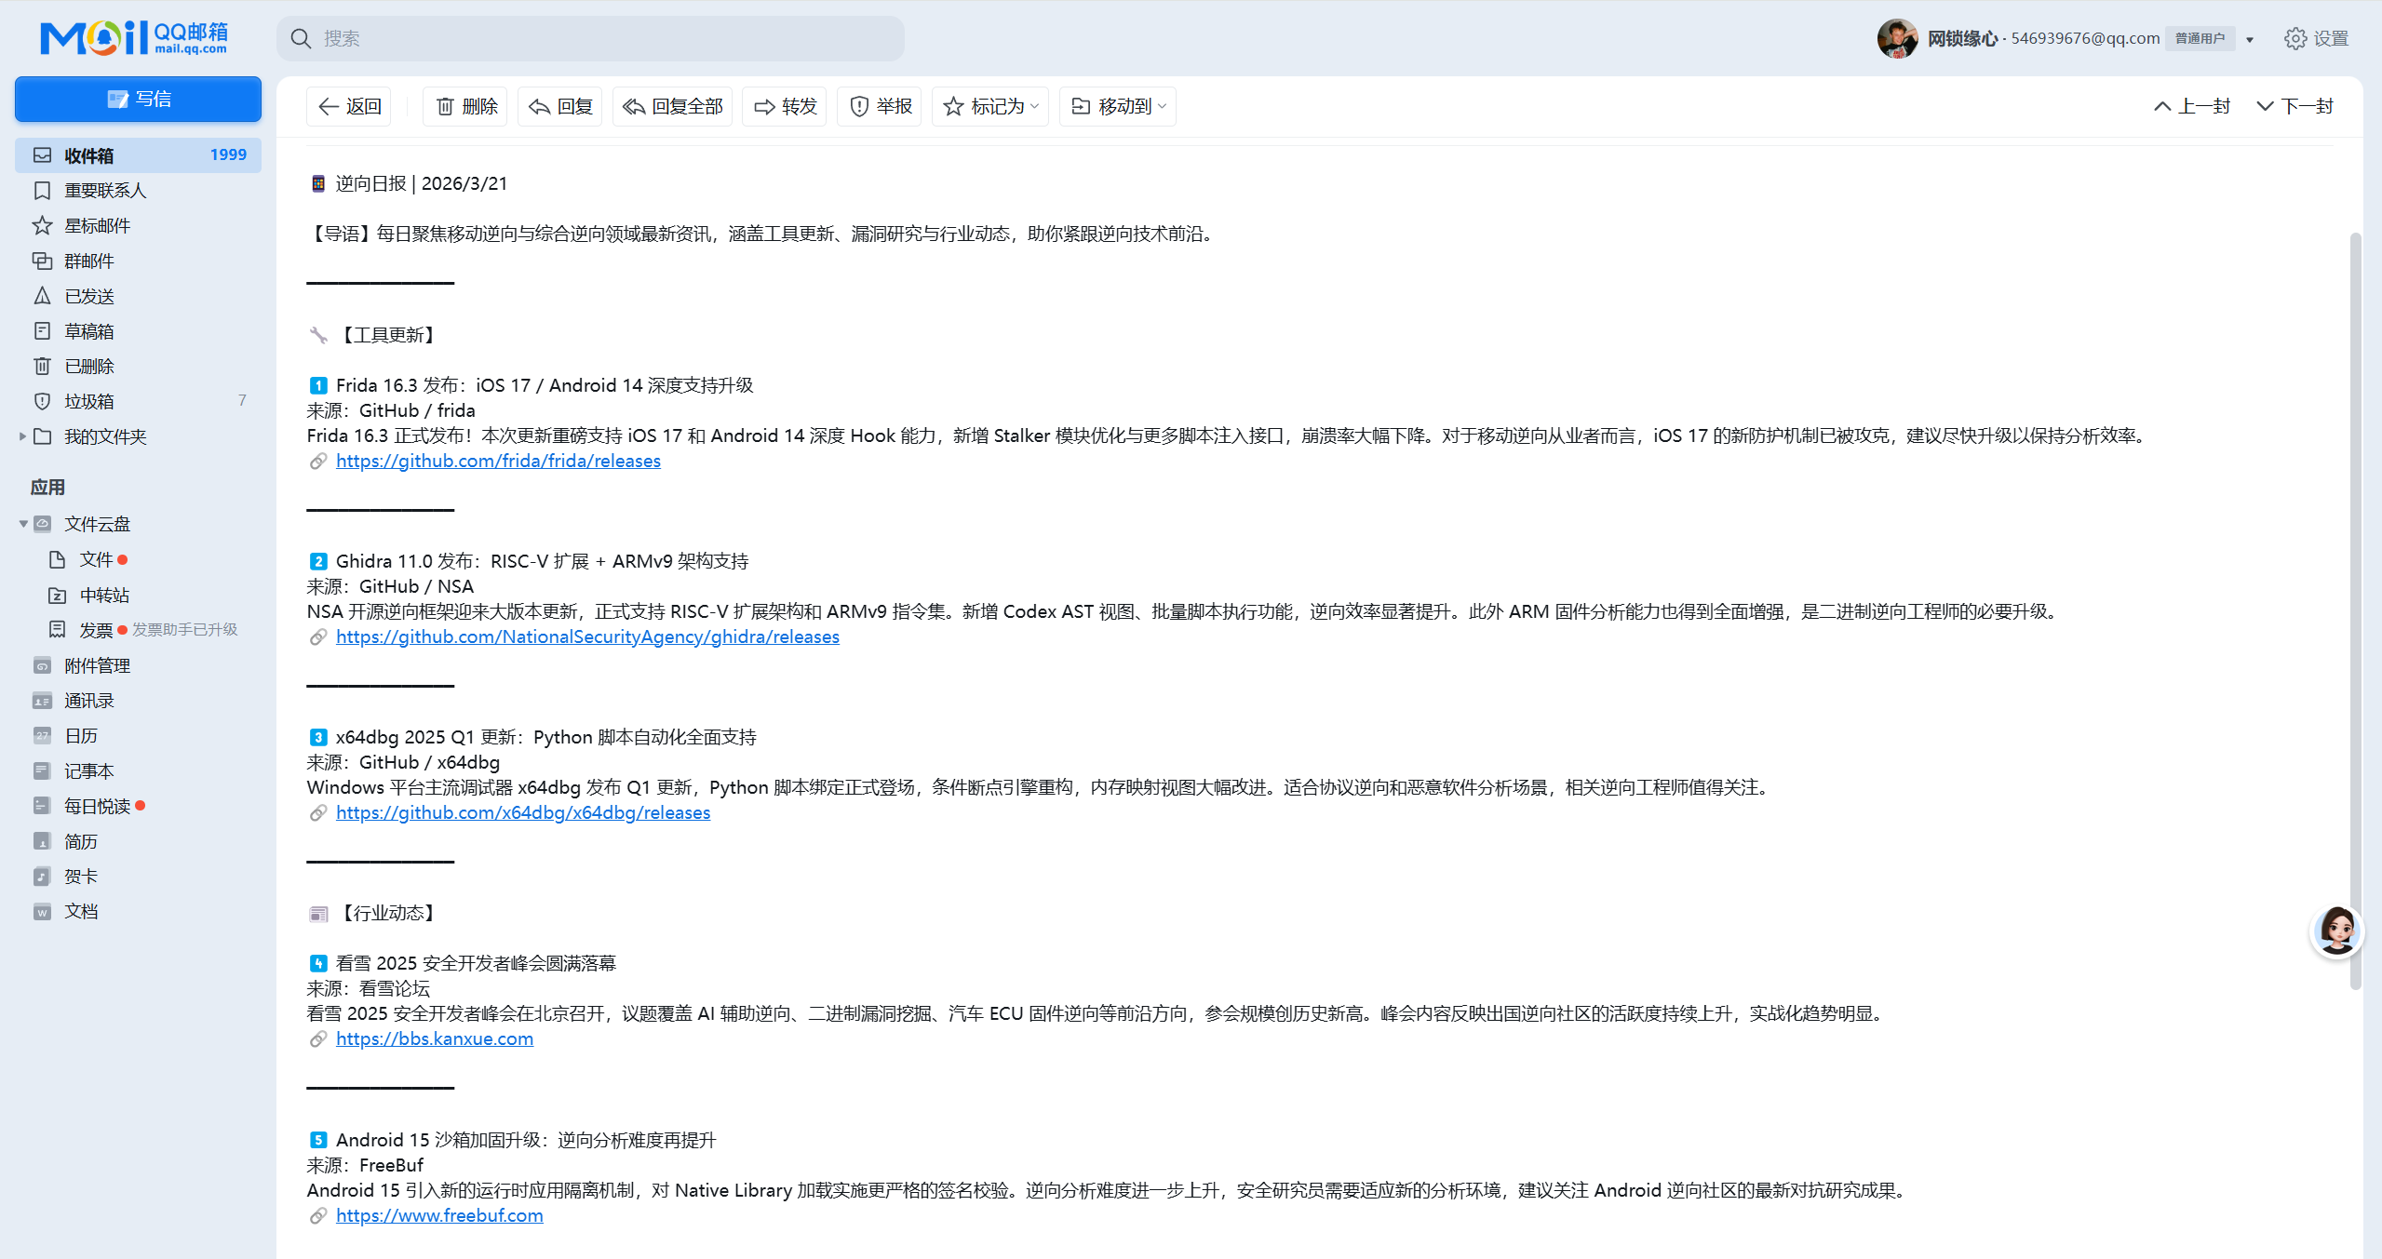This screenshot has height=1259, width=2382.
Task: Open the 日历 calendar app icon
Action: coord(43,736)
